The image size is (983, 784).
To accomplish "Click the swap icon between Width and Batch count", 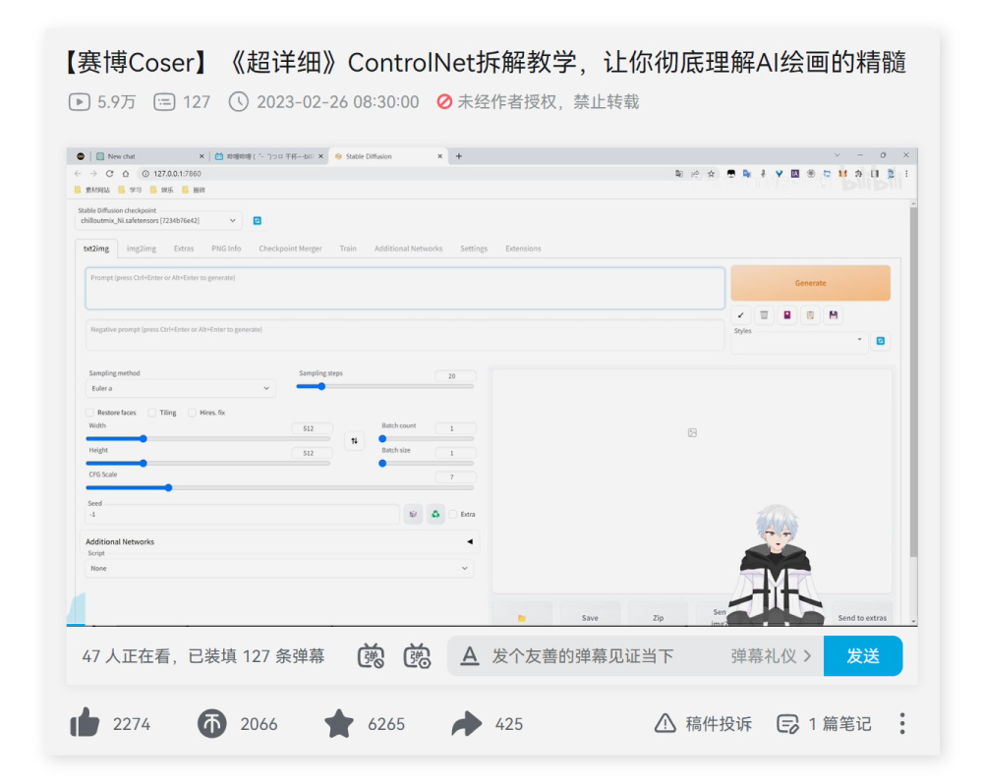I will [x=354, y=440].
